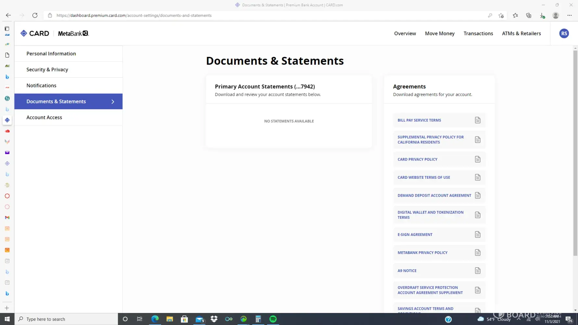This screenshot has width=578, height=325.
Task: Download Card Website Terms of Use
Action: click(477, 177)
